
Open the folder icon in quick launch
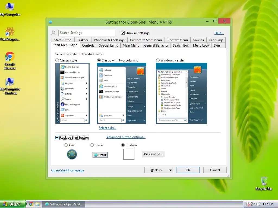pos(37,204)
